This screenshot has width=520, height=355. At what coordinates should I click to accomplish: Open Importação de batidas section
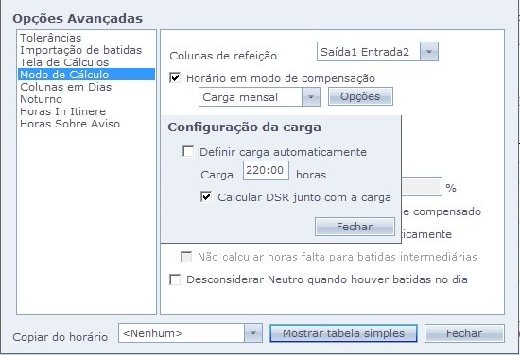pos(81,50)
